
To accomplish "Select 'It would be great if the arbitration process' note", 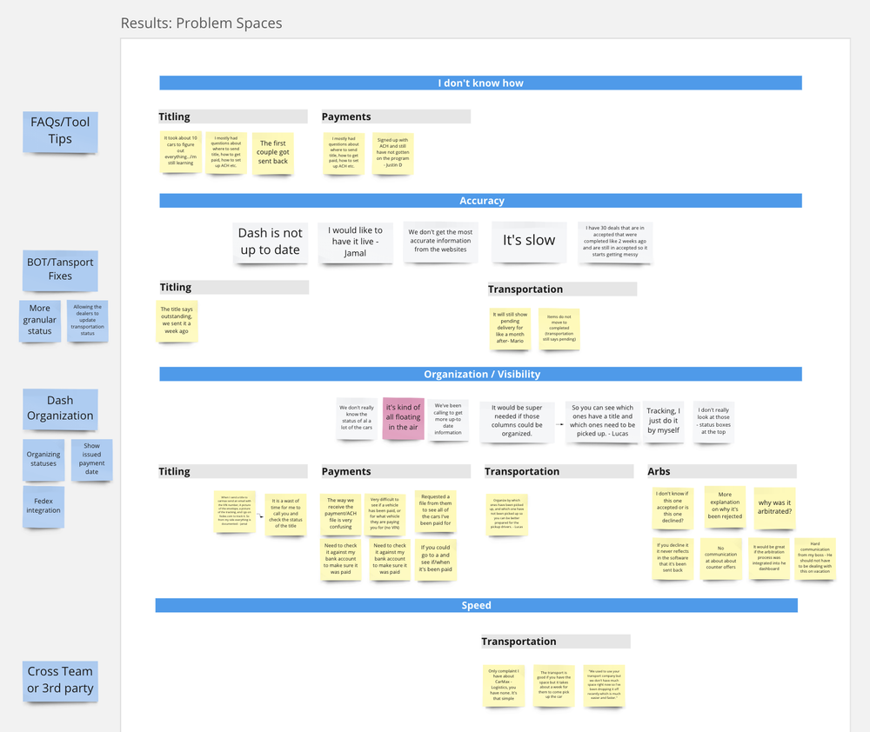I will (x=769, y=558).
